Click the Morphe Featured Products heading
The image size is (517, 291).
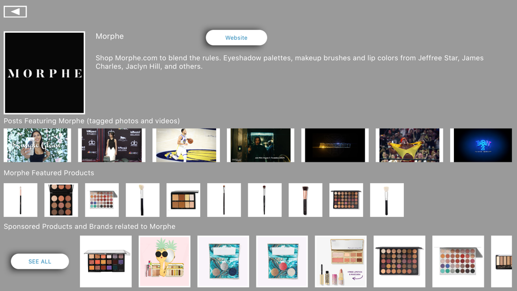tap(49, 173)
